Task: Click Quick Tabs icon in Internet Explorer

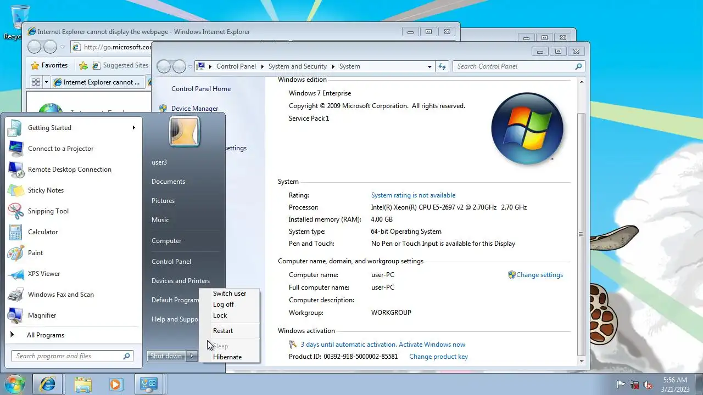Action: pyautogui.click(x=36, y=82)
